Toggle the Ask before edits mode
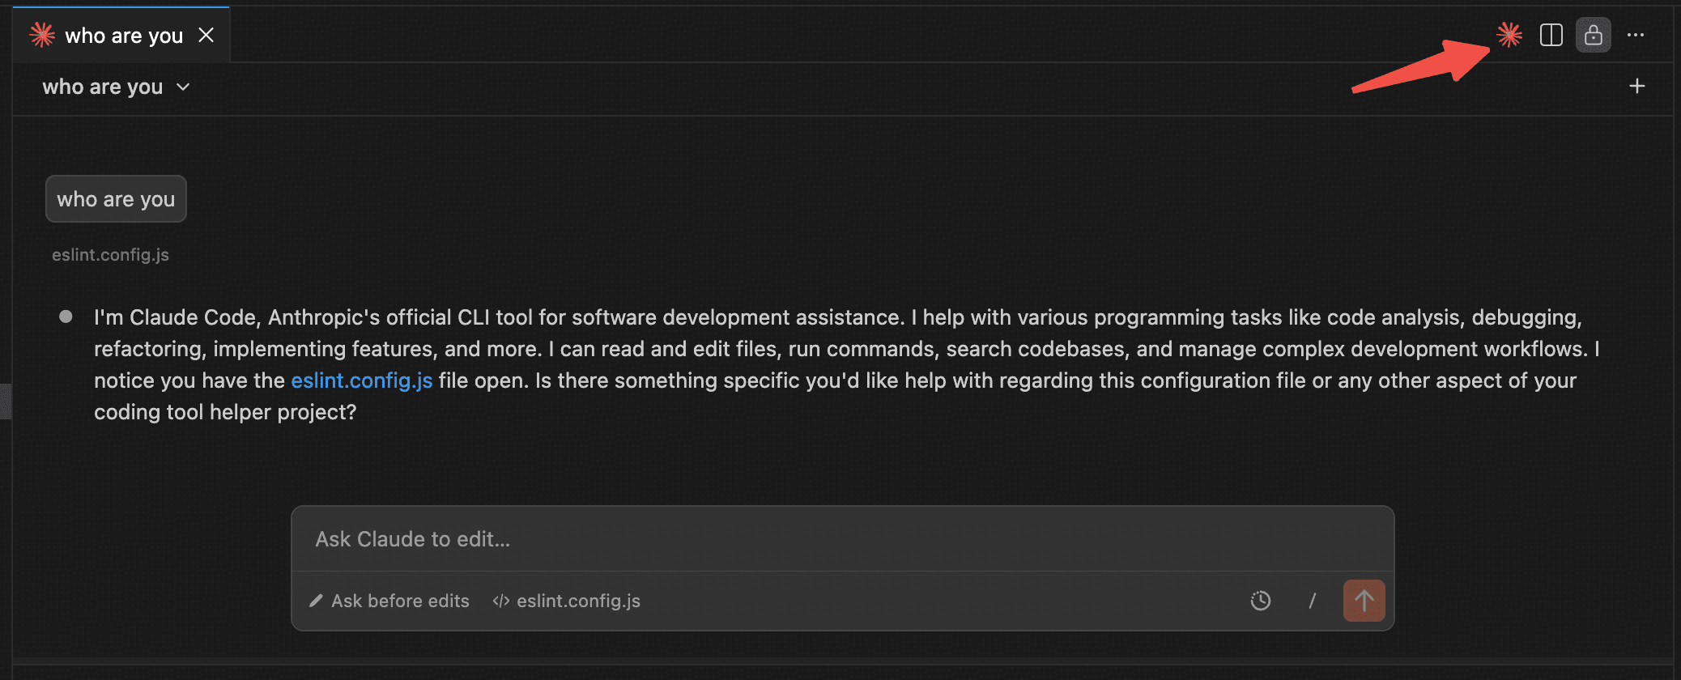The width and height of the screenshot is (1681, 680). (x=399, y=601)
